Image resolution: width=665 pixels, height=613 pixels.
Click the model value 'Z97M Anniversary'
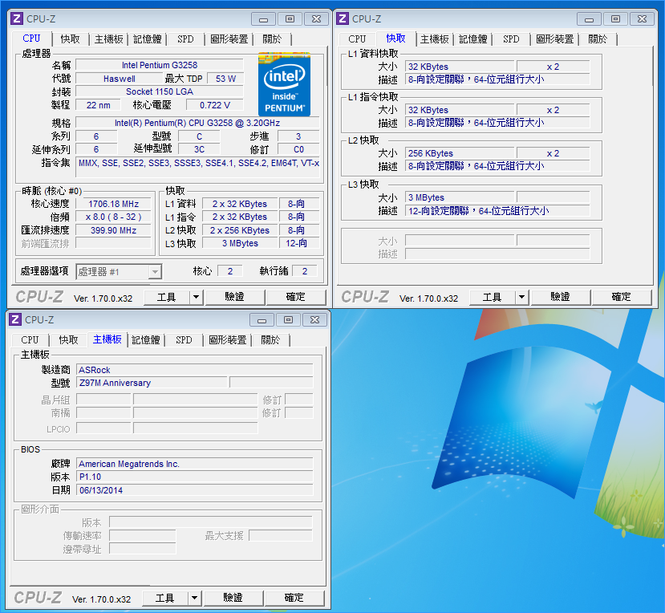[x=152, y=383]
